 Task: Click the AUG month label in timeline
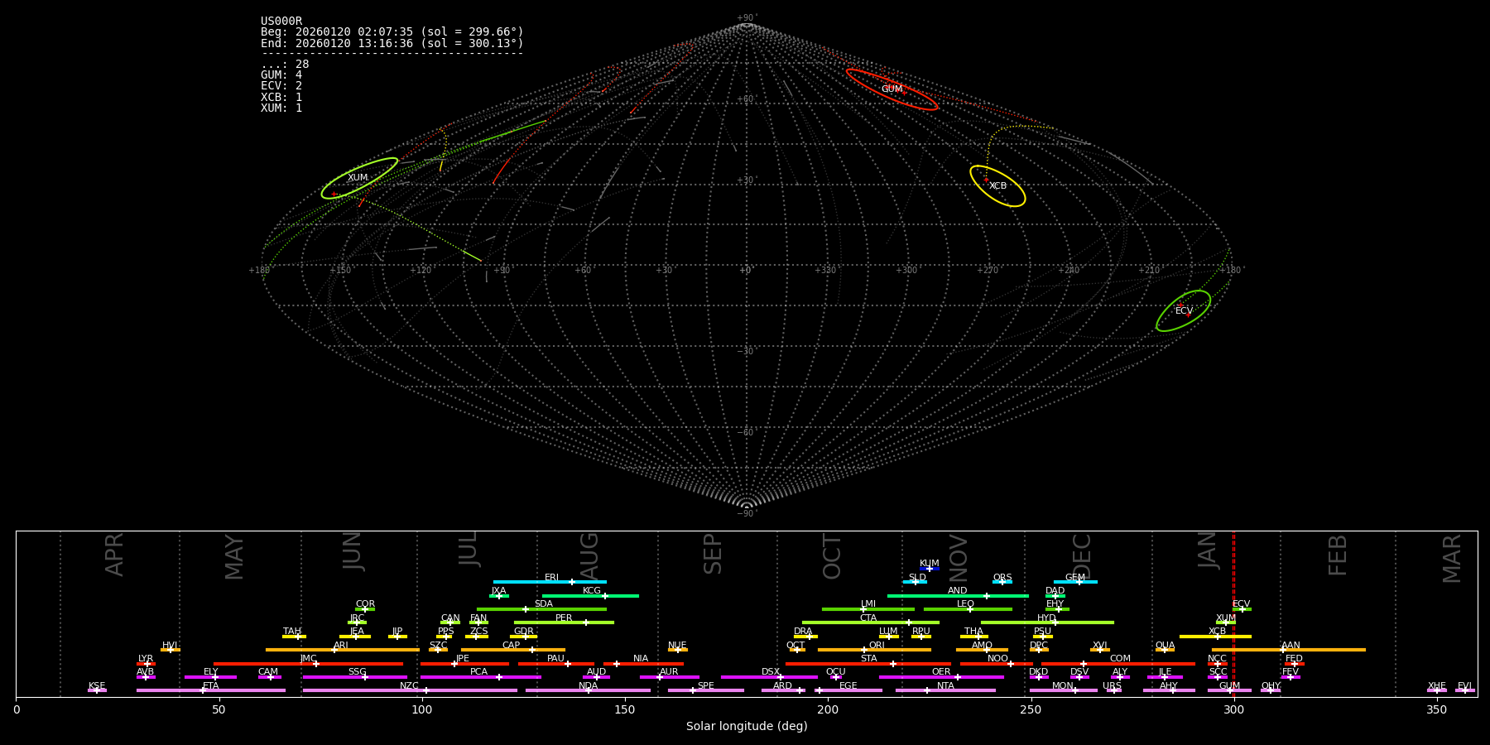click(589, 556)
